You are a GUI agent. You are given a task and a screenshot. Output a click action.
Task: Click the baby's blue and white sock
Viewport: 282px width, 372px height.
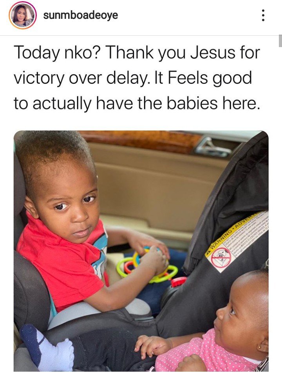pos(46,347)
